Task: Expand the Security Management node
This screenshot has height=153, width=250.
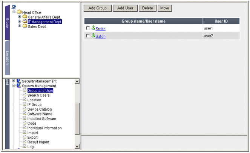Action: [14, 81]
